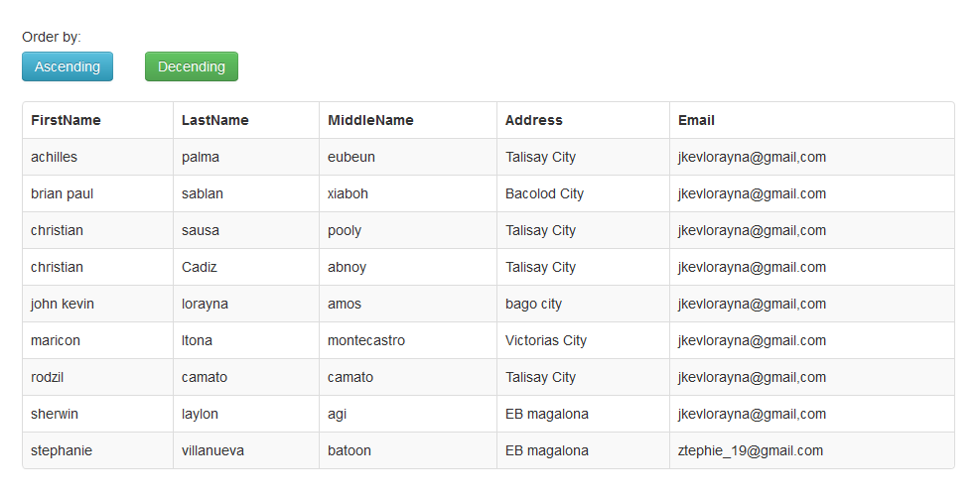Select the john kevin first name cell

(x=98, y=305)
